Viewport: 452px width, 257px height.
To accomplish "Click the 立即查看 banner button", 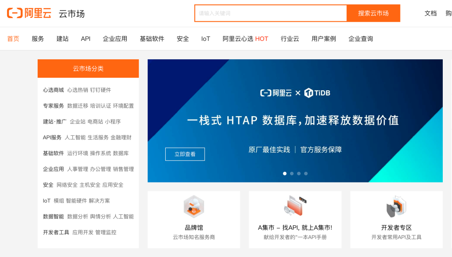I will point(185,154).
